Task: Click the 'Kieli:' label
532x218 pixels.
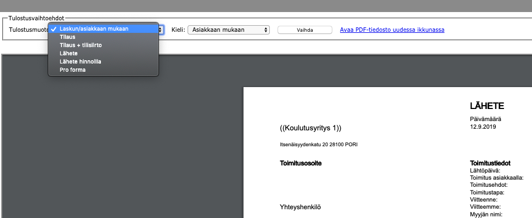Action: pos(178,30)
